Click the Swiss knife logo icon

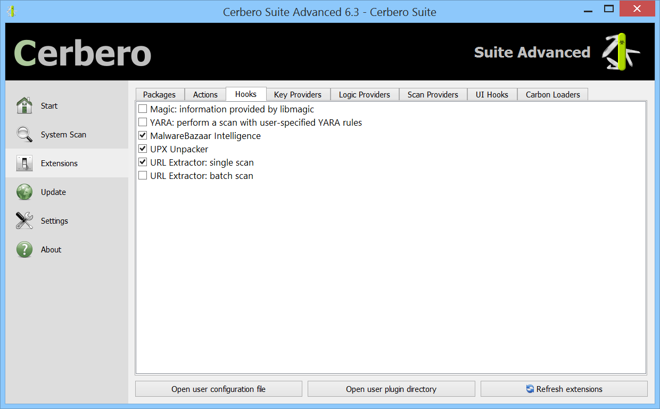(621, 52)
